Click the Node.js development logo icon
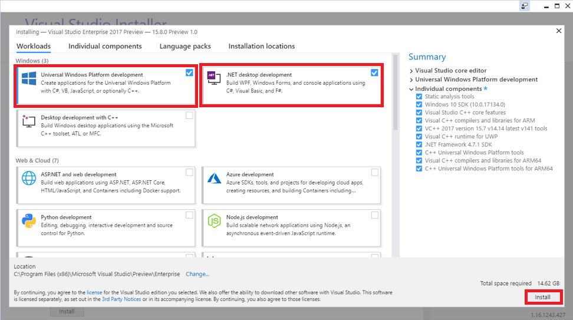The image size is (573, 320). [214, 220]
